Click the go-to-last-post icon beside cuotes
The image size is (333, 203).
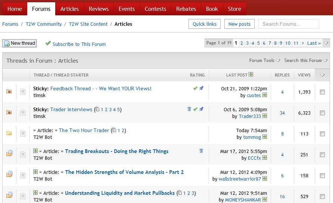[265, 96]
